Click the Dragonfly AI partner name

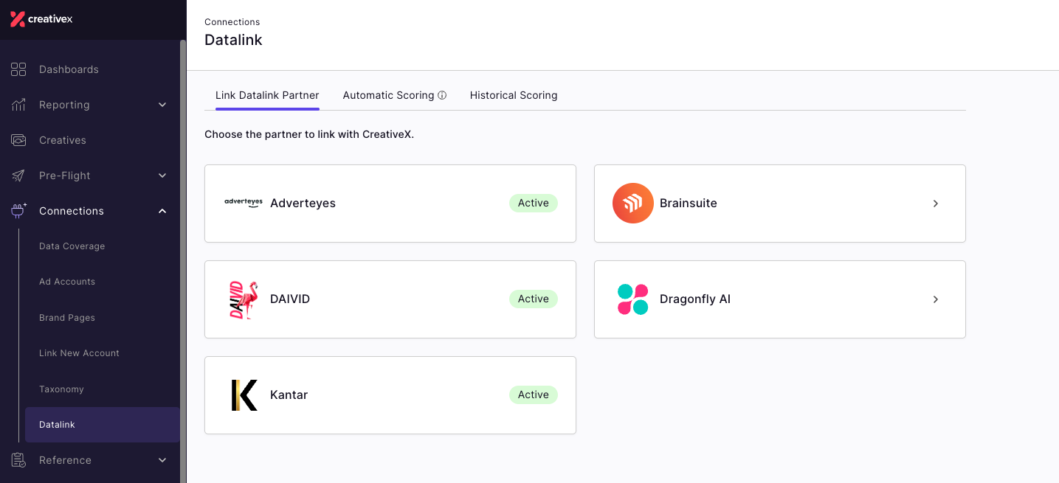[x=695, y=299]
